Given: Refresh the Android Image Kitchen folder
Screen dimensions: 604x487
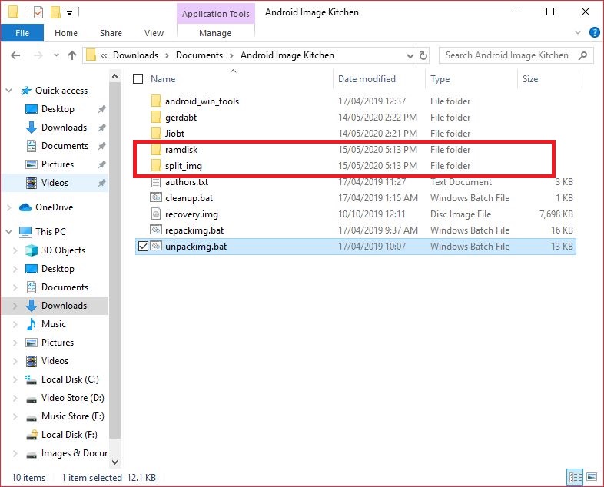Looking at the screenshot, I should [x=423, y=55].
